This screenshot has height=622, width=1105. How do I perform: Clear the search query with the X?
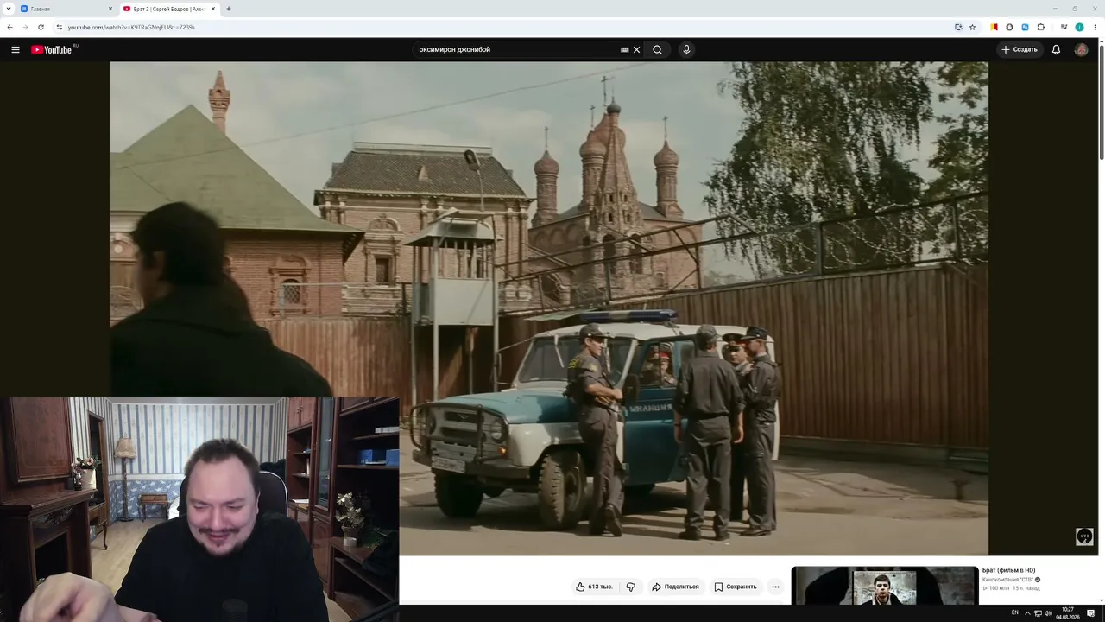(x=637, y=49)
